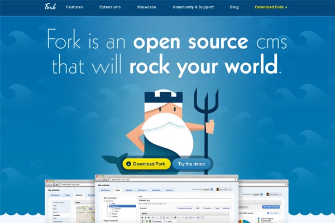Open the English language dropdown in the center mockup
Image resolution: width=335 pixels, height=223 pixels.
click(208, 190)
